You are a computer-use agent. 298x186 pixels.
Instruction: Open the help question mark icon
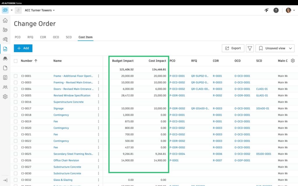coord(276,10)
